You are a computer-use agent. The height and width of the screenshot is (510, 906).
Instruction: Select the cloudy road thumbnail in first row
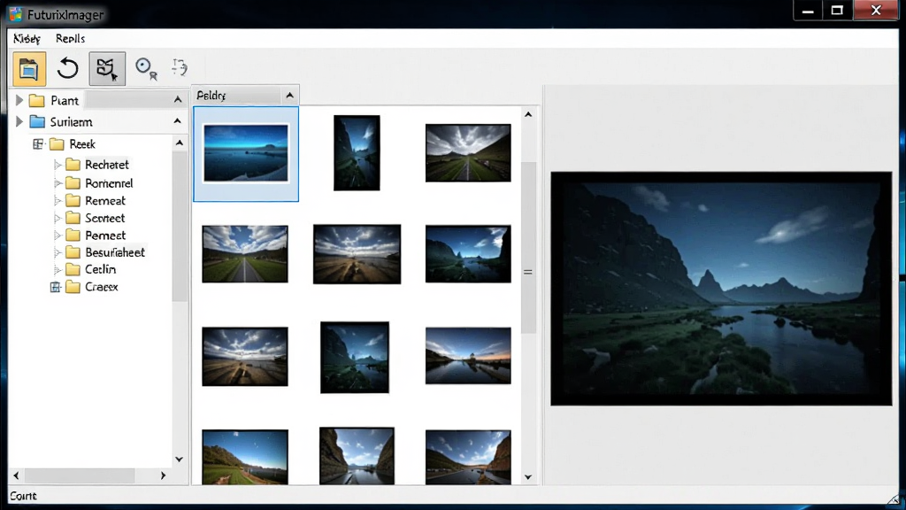tap(468, 152)
